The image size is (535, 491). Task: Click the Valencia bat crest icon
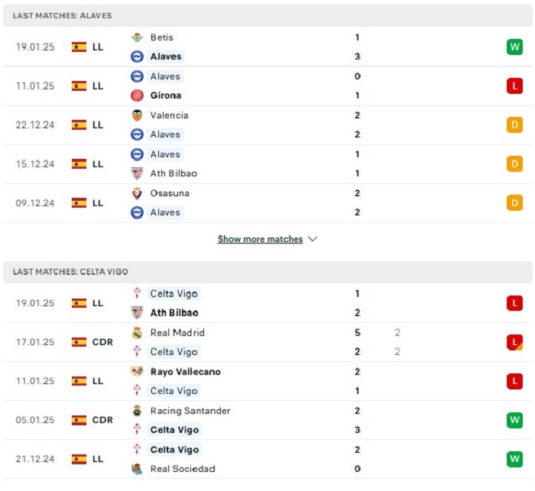tap(137, 115)
